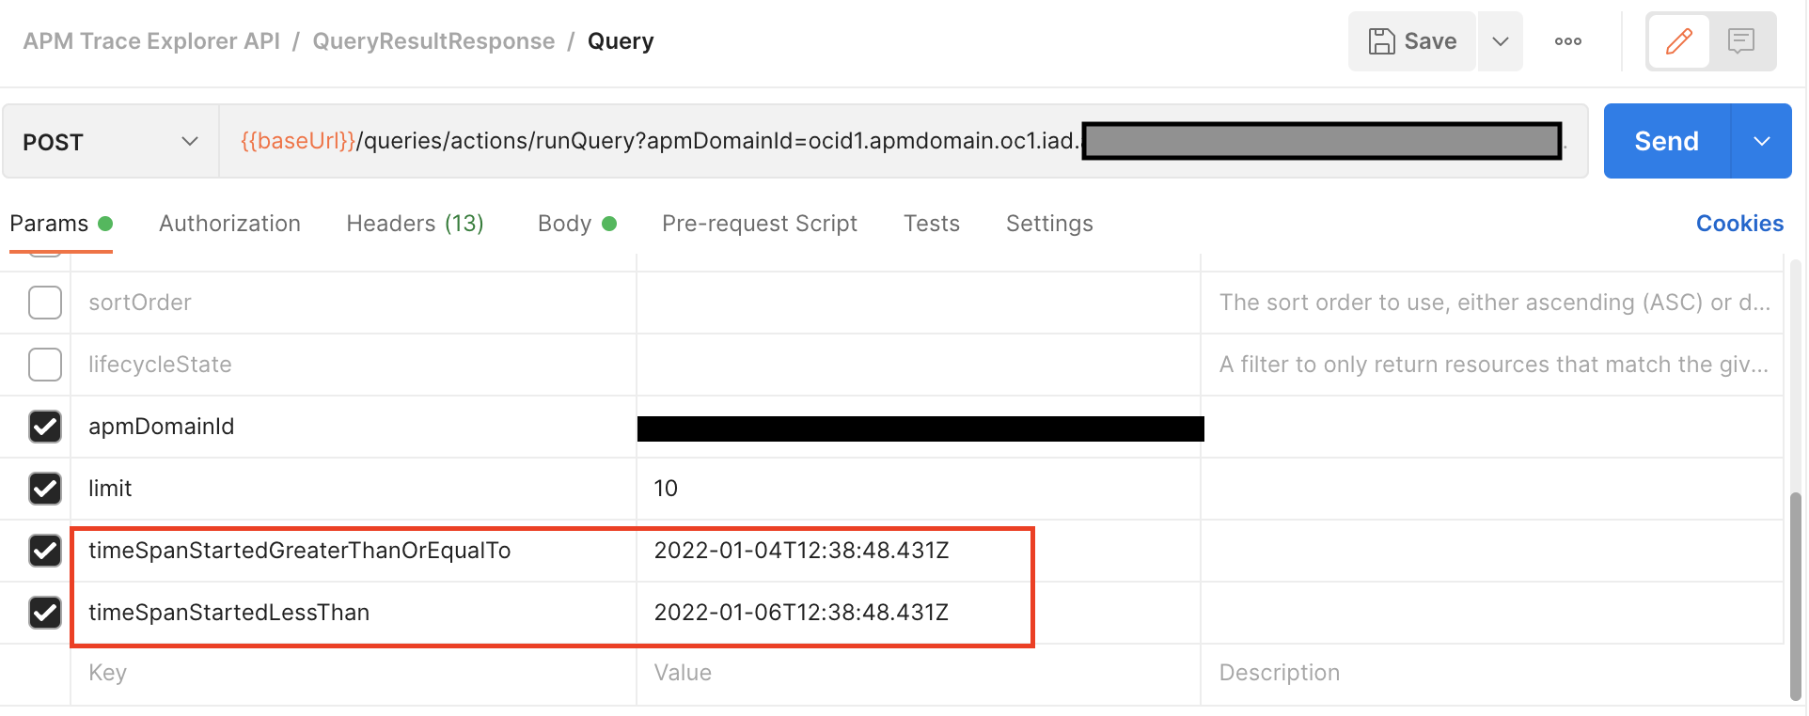Click the pencil edit mode icon

(x=1678, y=41)
